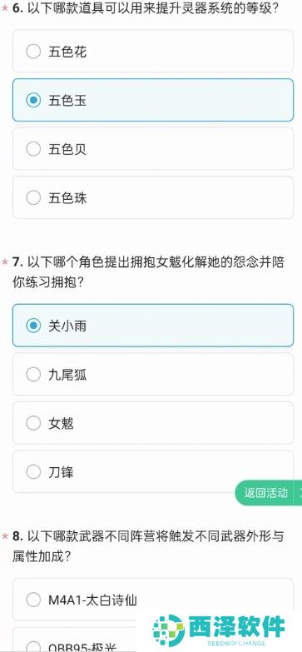This screenshot has height=652, width=302.
Task: Click the 五色贝 answer card text
Action: 67,149
